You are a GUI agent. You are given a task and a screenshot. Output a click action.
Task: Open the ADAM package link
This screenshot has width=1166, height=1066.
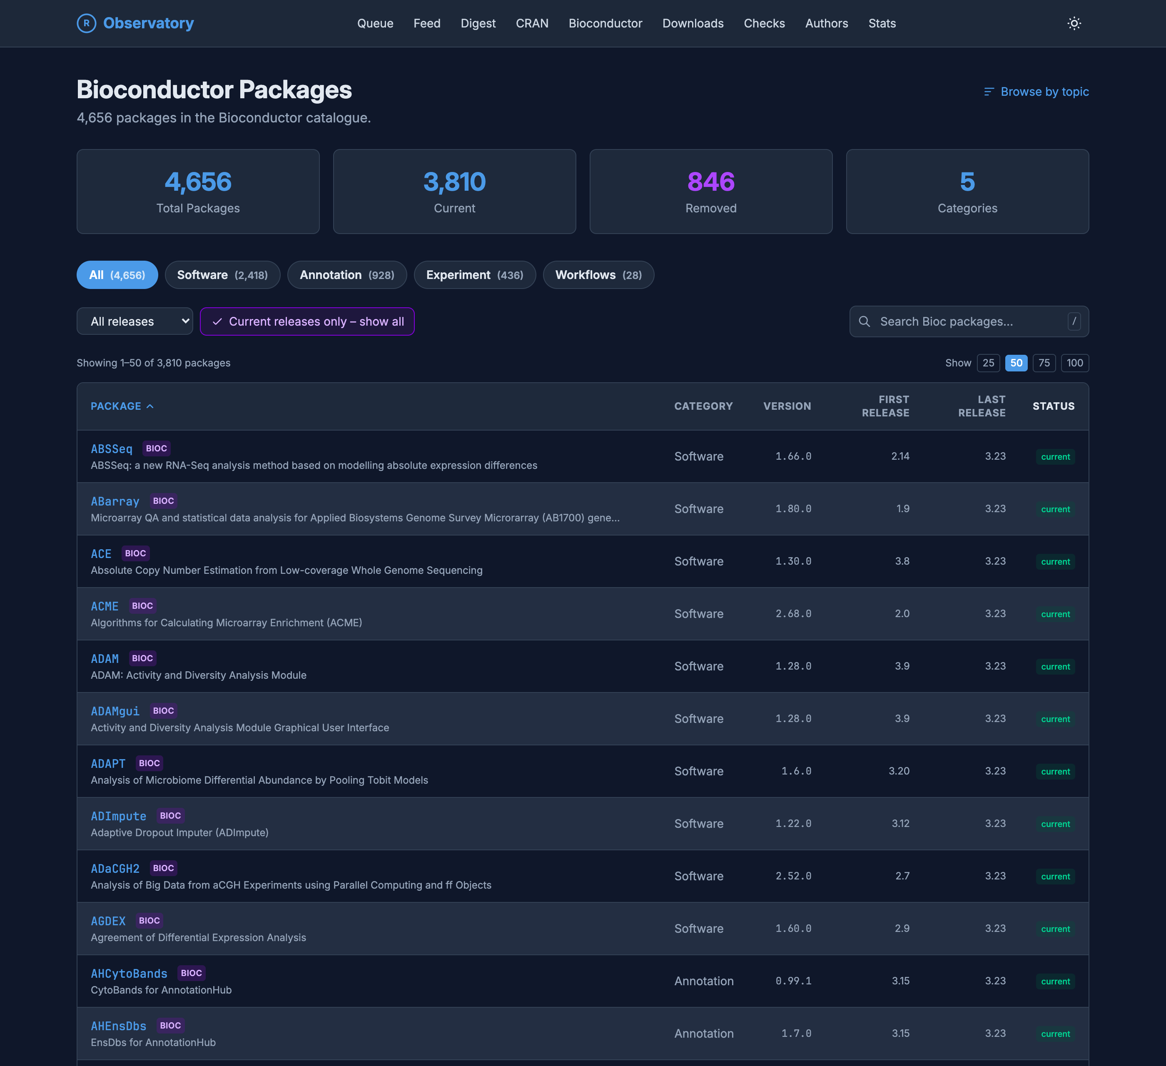105,659
